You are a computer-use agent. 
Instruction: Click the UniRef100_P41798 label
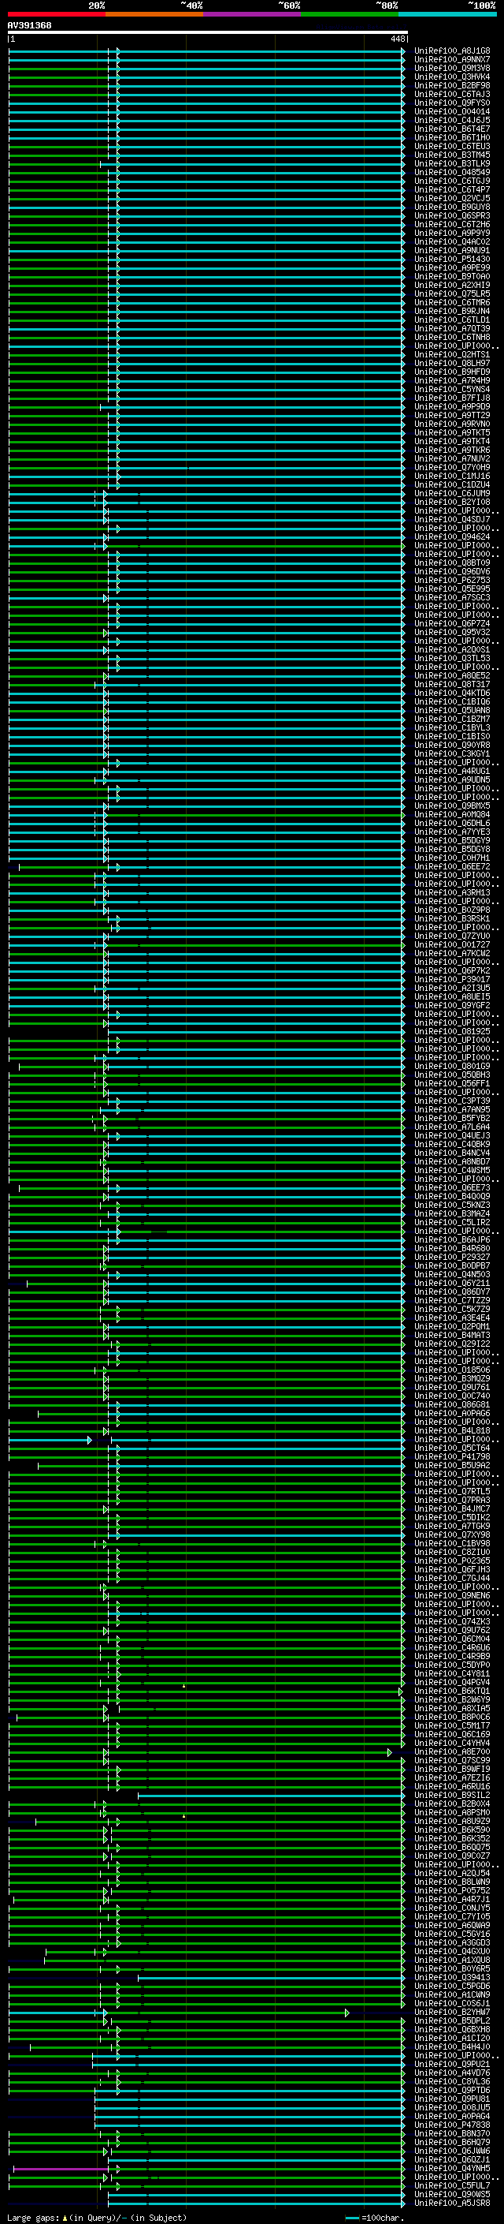pos(452,1456)
